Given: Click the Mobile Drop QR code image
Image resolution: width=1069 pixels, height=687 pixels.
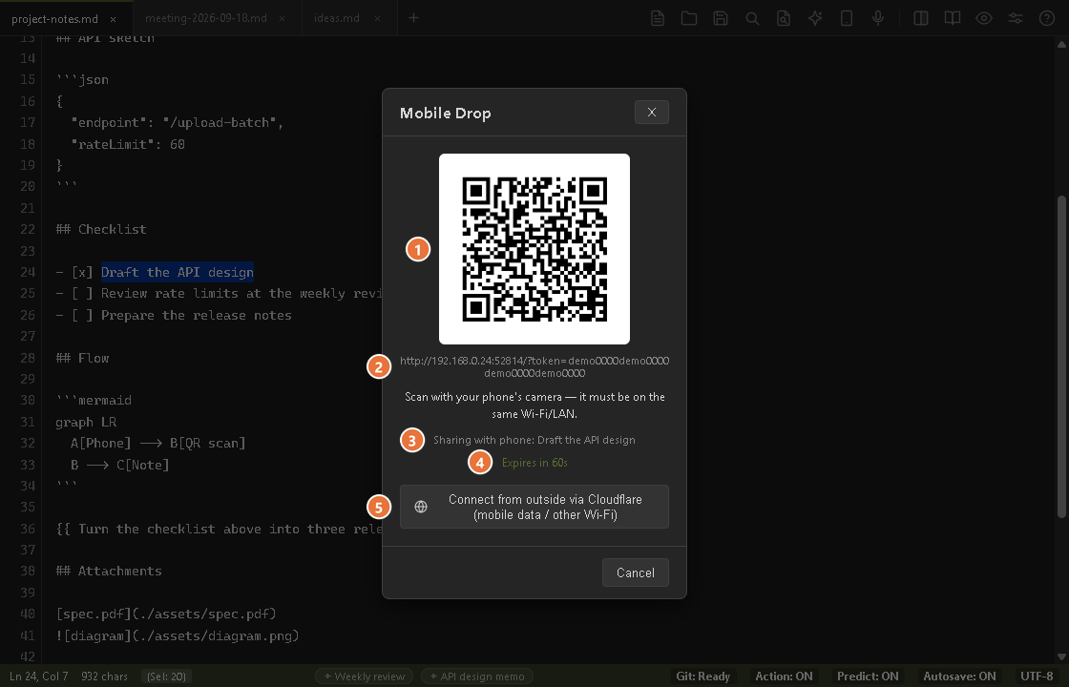Looking at the screenshot, I should tap(534, 249).
